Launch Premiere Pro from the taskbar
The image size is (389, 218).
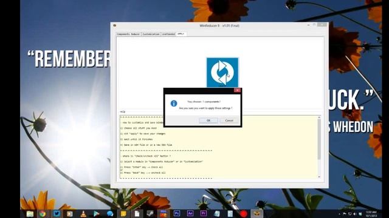[x=204, y=213]
